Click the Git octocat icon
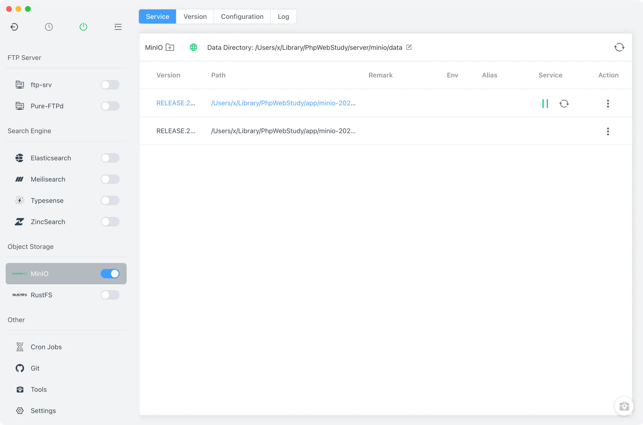This screenshot has width=643, height=425. [20, 368]
